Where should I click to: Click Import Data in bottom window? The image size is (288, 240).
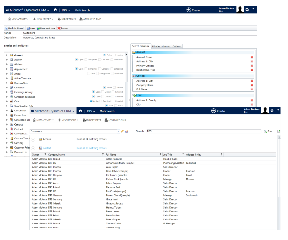[x=92, y=120]
